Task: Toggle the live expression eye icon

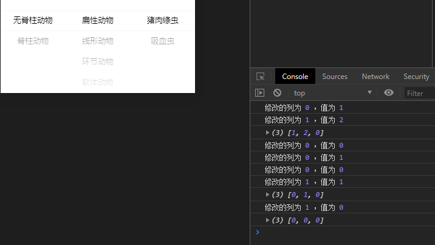Action: pos(389,92)
